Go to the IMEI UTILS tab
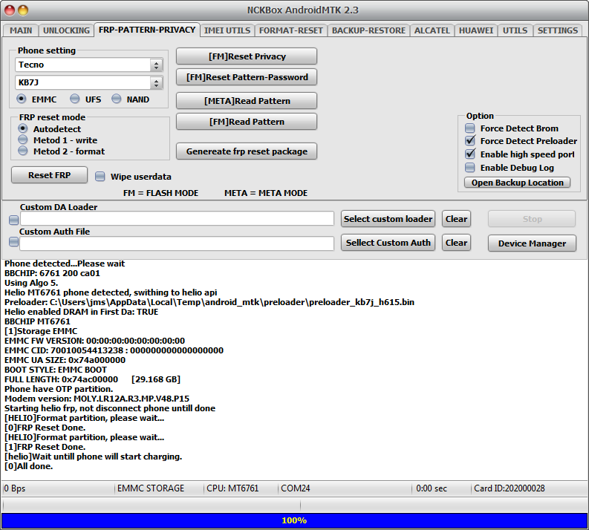 [227, 30]
